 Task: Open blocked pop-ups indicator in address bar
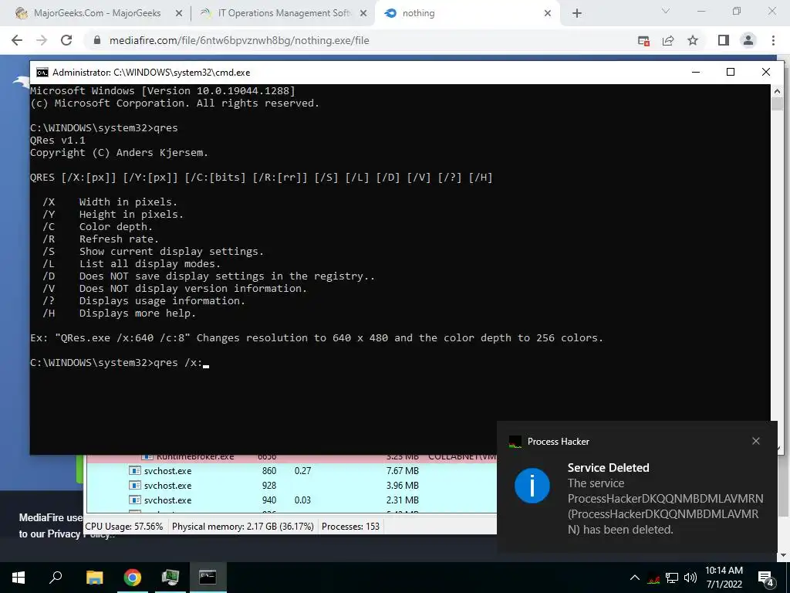pyautogui.click(x=643, y=41)
